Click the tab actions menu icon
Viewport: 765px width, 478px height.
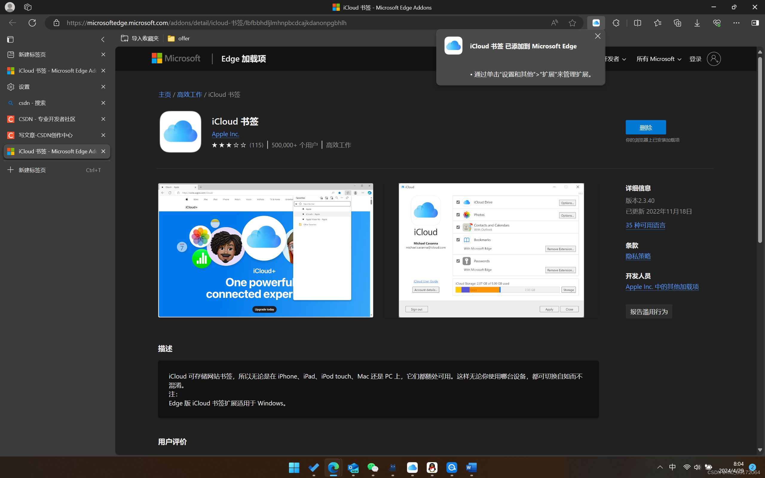pyautogui.click(x=10, y=39)
